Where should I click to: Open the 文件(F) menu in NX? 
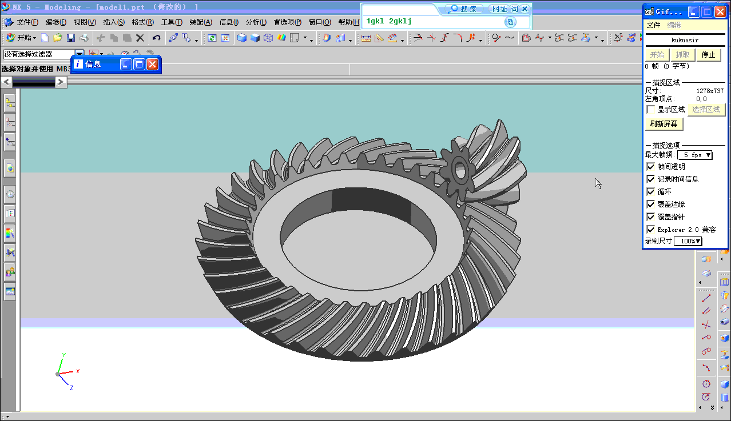(27, 22)
